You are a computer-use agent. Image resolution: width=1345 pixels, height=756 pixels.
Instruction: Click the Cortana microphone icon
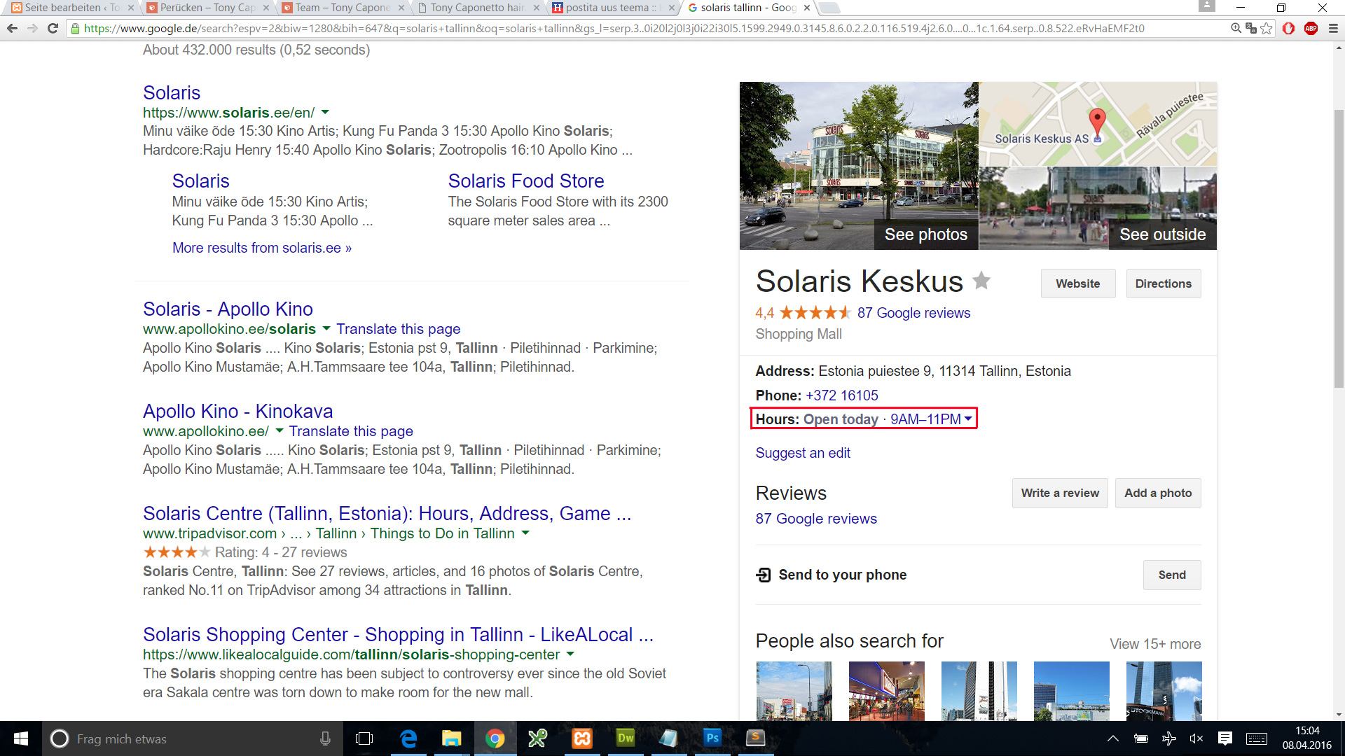click(x=325, y=738)
